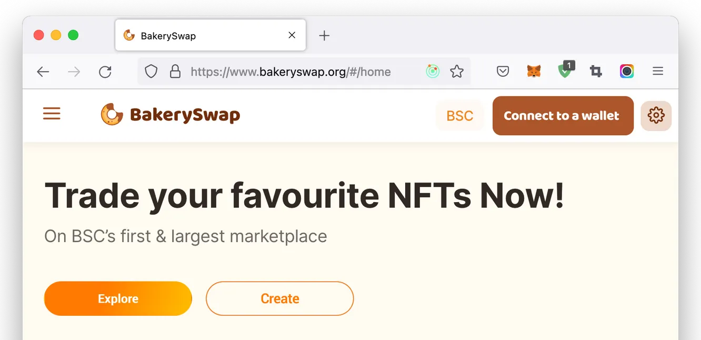Screen dimensions: 701x340
Task: Click the Create button
Action: [279, 299]
